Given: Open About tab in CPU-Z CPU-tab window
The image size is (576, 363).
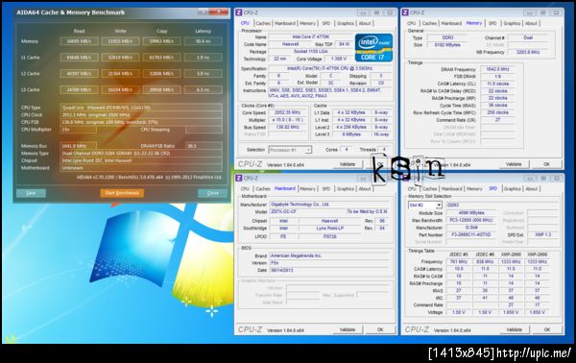Looking at the screenshot, I should click(x=365, y=23).
